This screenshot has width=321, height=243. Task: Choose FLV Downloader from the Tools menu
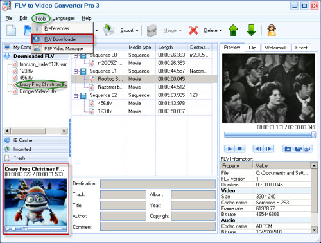[x=62, y=39]
